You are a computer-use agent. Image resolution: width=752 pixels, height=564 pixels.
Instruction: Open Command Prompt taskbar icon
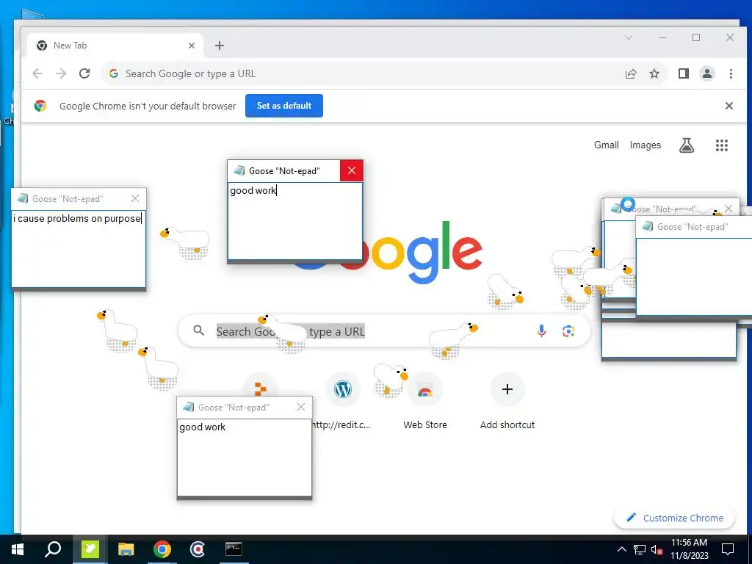click(x=234, y=549)
